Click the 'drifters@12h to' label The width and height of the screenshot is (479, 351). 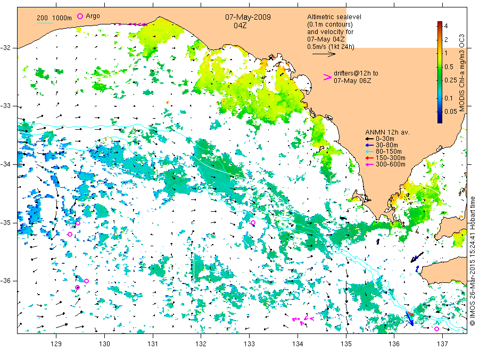coord(356,73)
